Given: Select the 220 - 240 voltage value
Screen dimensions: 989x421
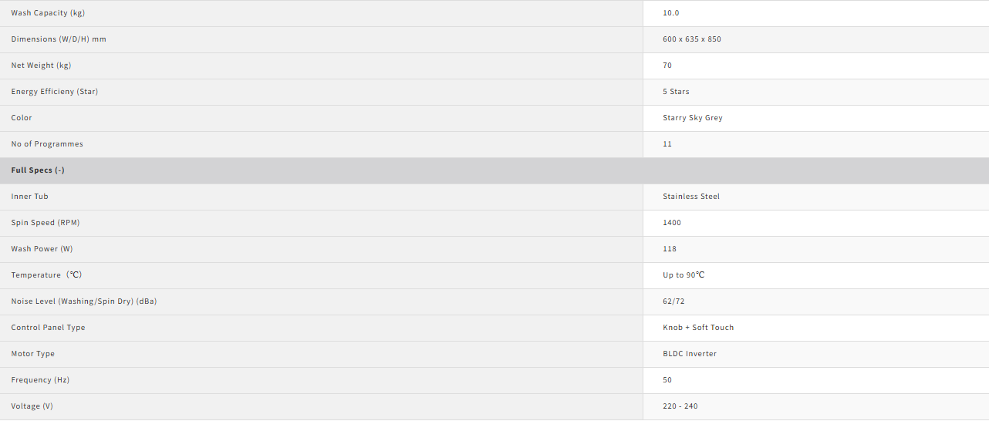Looking at the screenshot, I should (x=680, y=406).
